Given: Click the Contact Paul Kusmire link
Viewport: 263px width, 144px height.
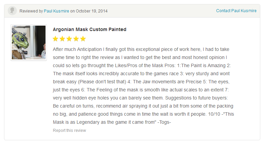Looking at the screenshot, I should tap(236, 11).
